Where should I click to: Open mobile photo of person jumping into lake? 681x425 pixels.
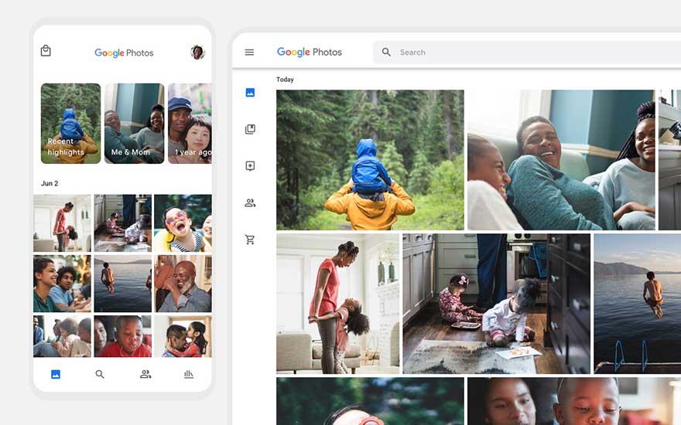point(122,284)
